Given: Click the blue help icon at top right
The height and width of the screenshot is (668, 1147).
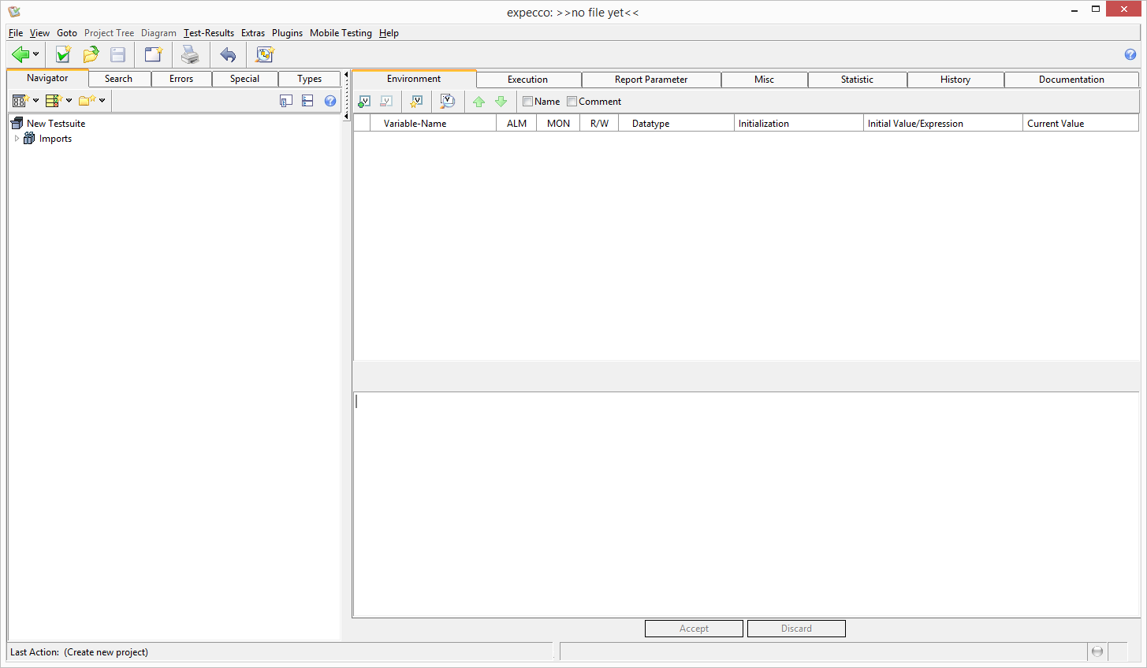Looking at the screenshot, I should coord(1130,54).
